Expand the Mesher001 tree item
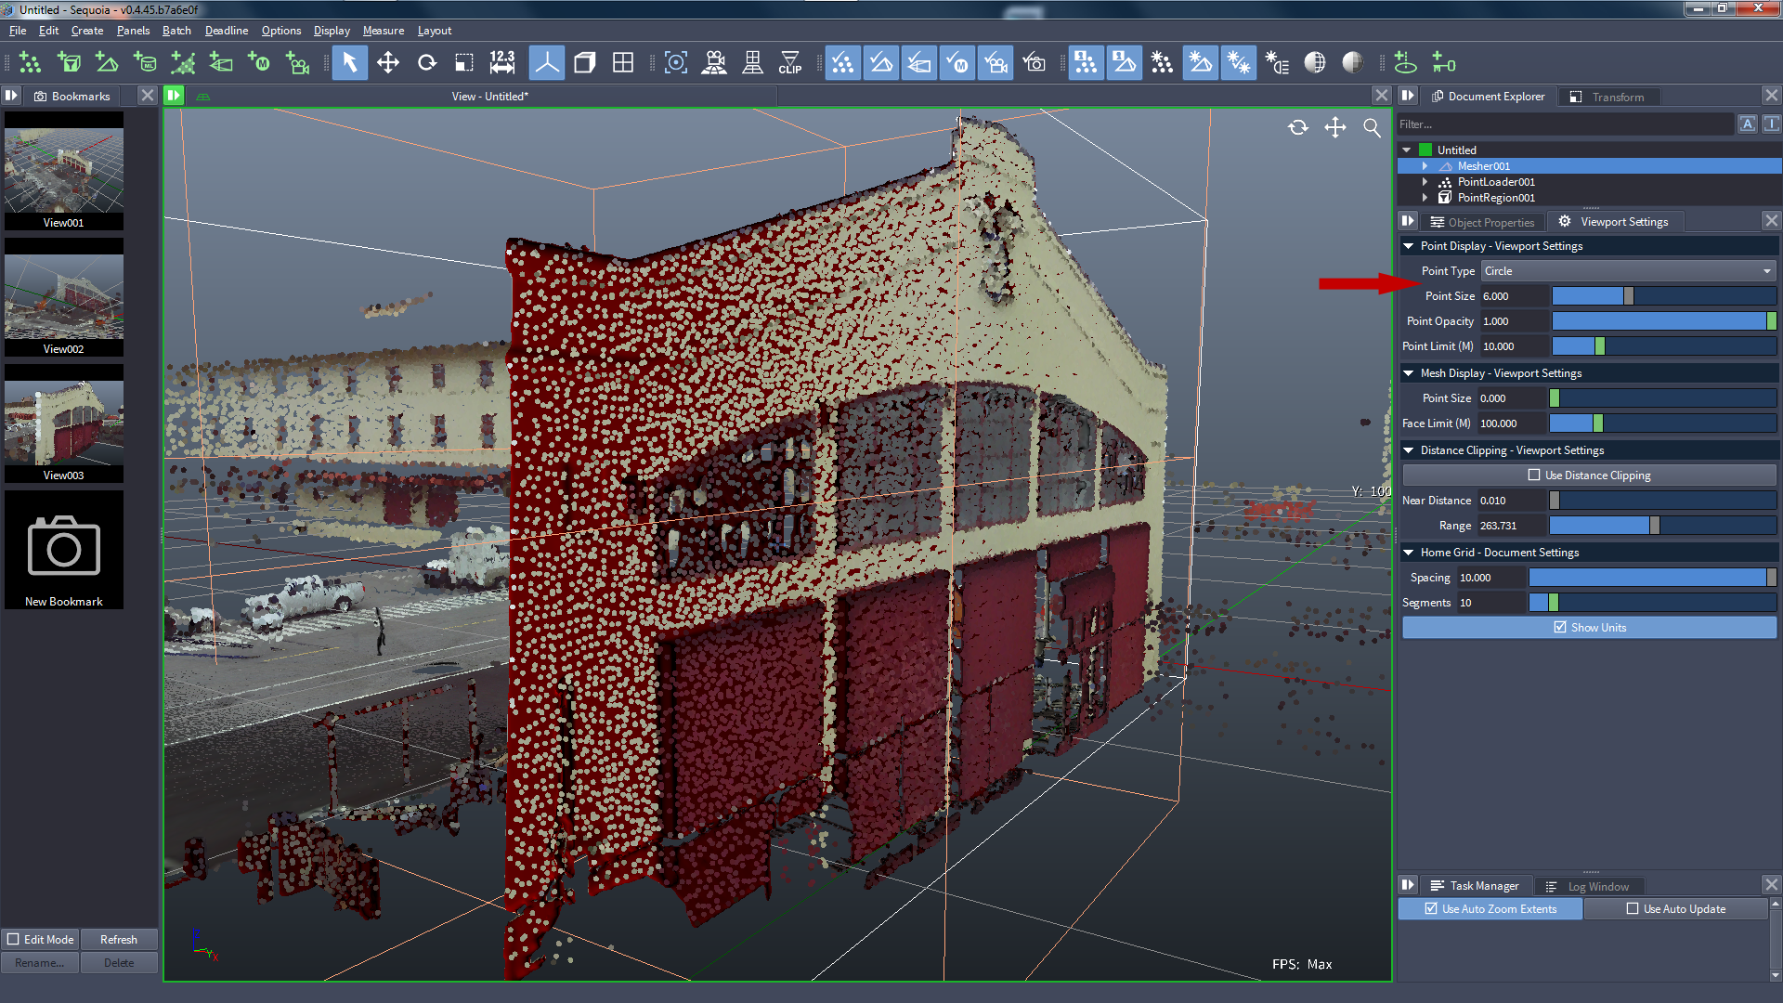 (x=1425, y=165)
